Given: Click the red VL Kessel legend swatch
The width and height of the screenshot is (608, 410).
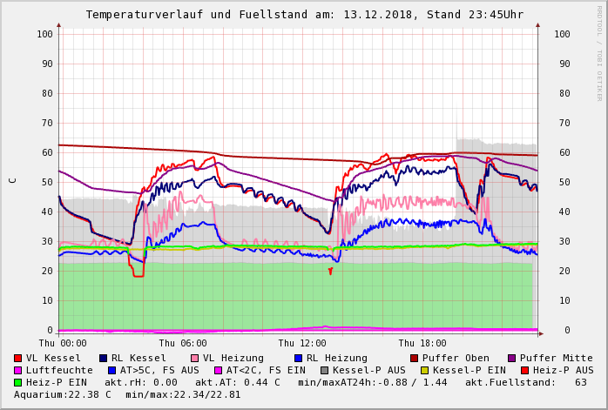Looking at the screenshot, I should coord(17,359).
